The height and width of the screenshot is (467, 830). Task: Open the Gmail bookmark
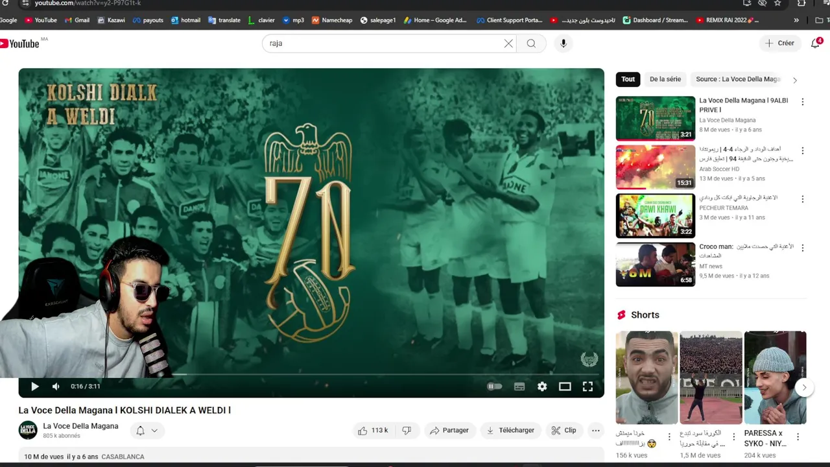click(77, 20)
